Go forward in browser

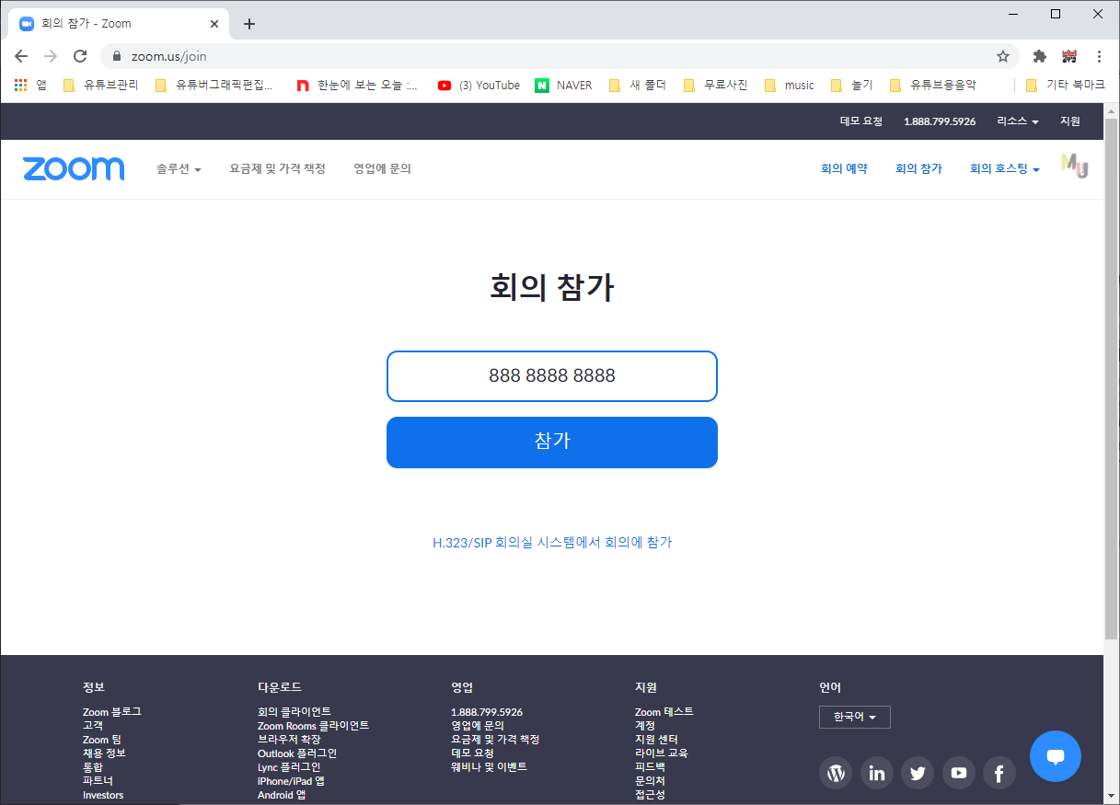coord(51,56)
